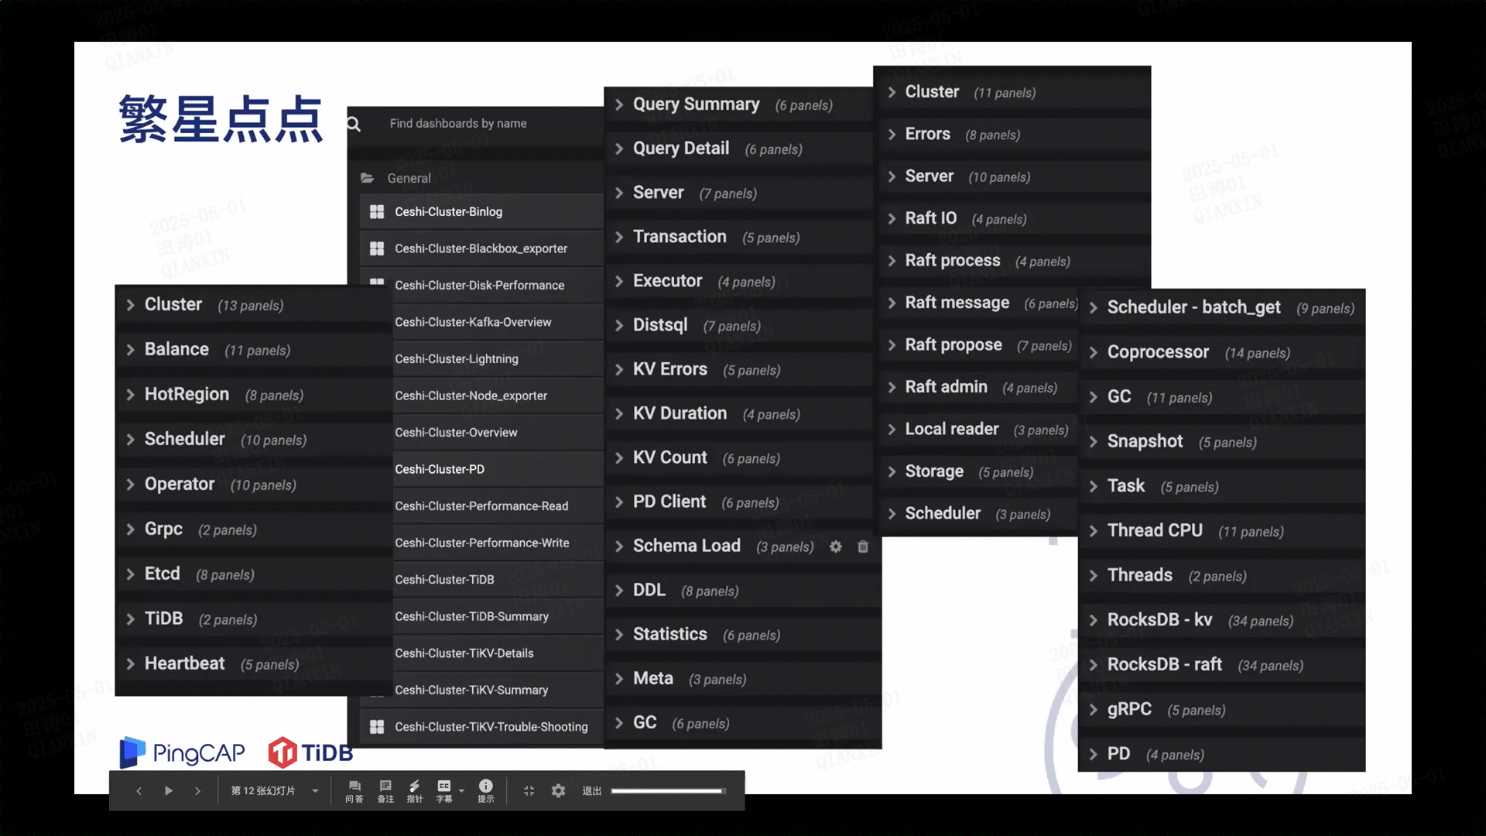Open the Ceshi-Cluster-Binlog dashboard entry
This screenshot has width=1486, height=836.
448,211
